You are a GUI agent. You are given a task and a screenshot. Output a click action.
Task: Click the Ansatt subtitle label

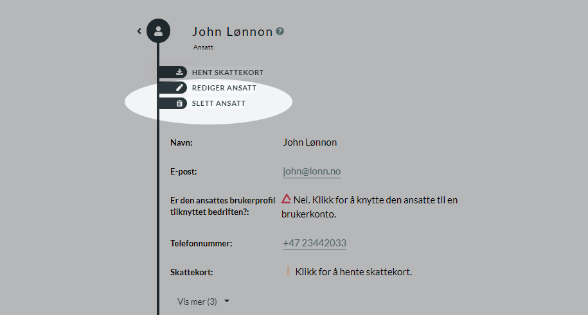(x=203, y=47)
